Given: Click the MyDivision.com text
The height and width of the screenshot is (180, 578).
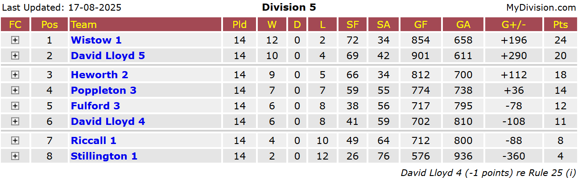Looking at the screenshot, I should (541, 8).
